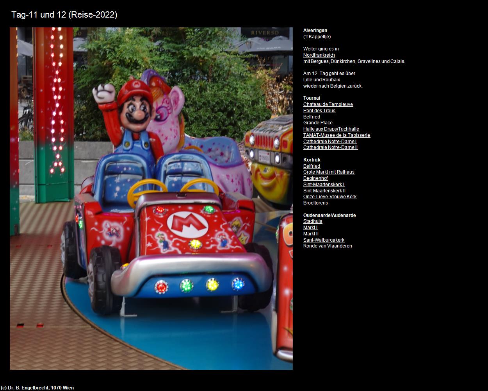Open the ('t Kappeltje) link

(x=317, y=37)
